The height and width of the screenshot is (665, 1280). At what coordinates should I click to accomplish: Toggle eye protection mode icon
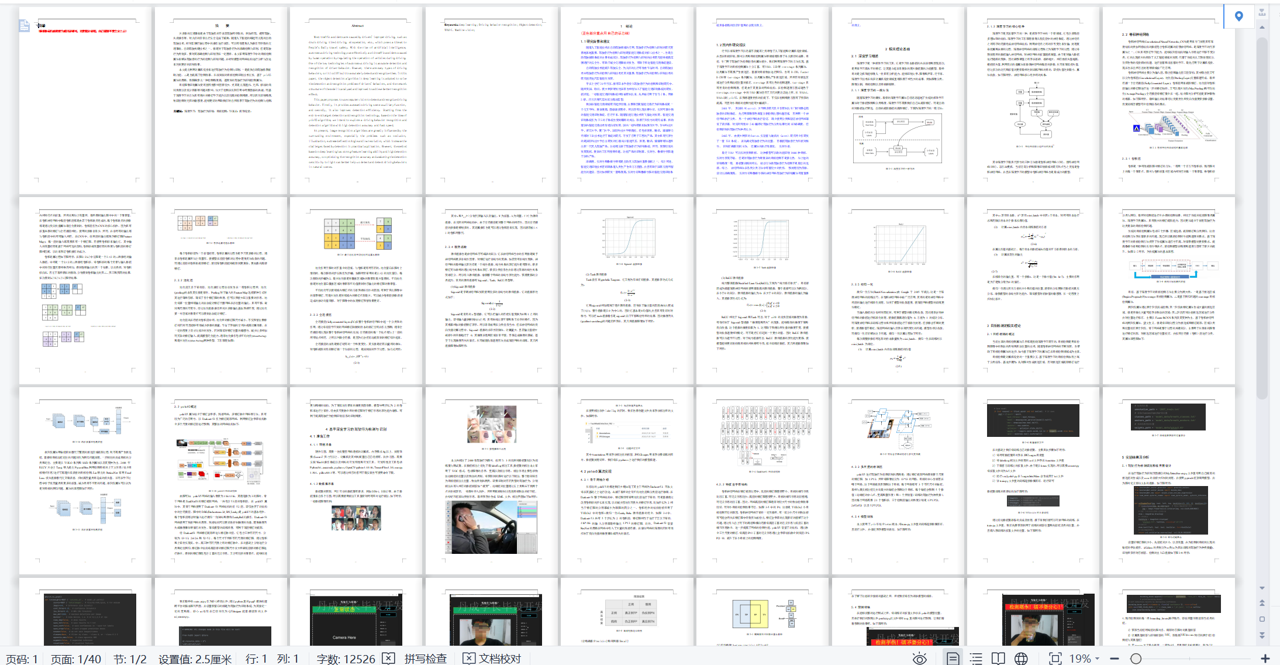pyautogui.click(x=919, y=659)
